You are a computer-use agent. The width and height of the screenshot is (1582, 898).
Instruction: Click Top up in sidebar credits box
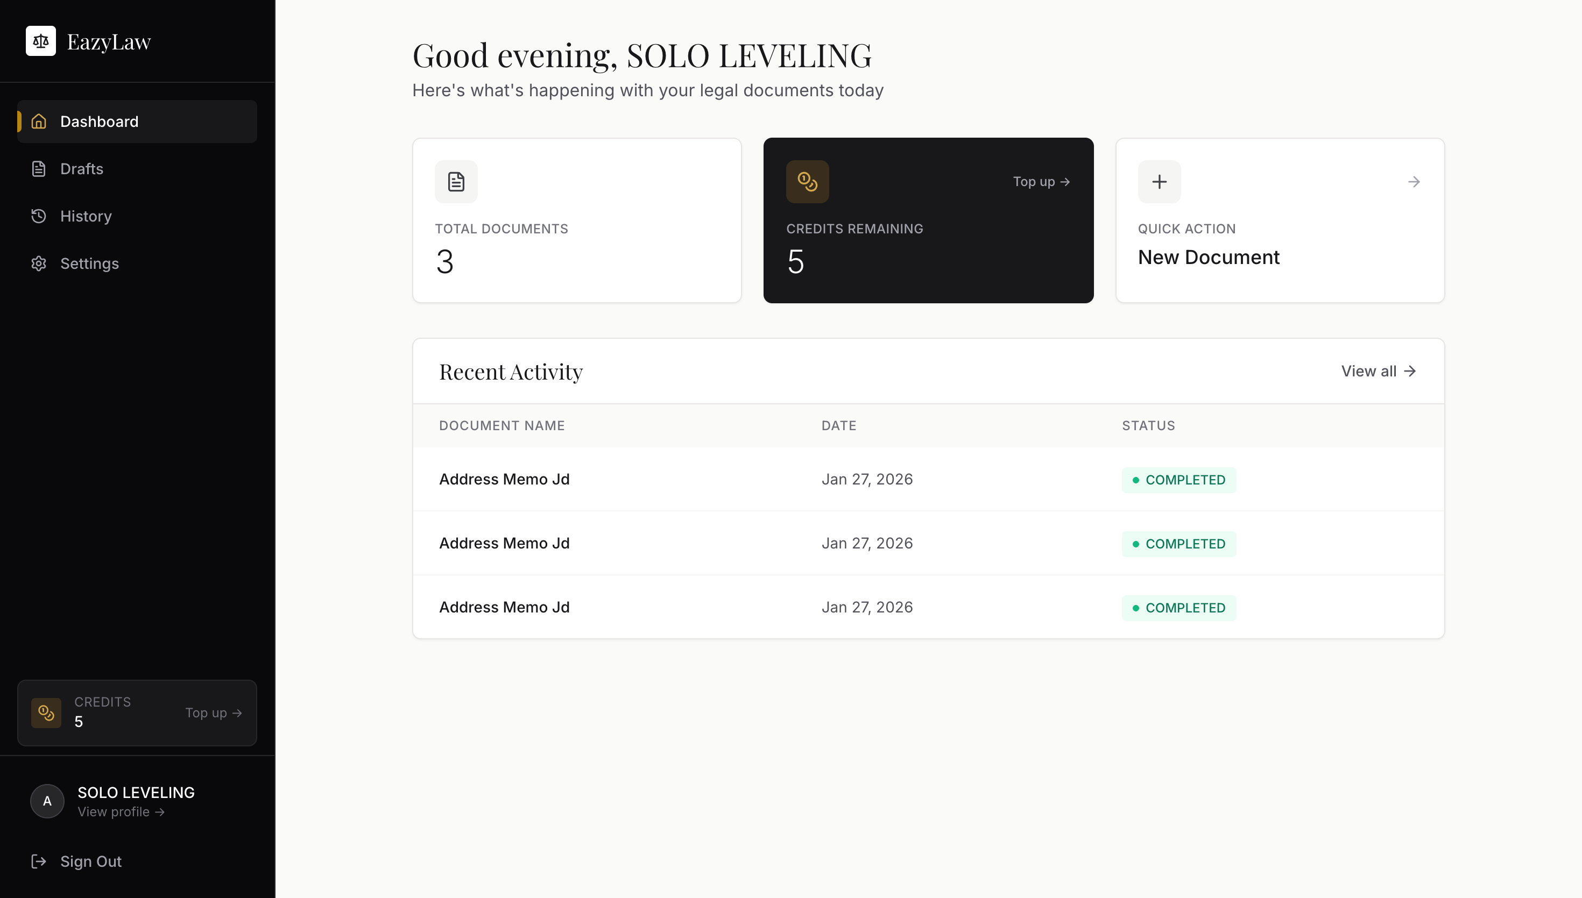pyautogui.click(x=214, y=713)
